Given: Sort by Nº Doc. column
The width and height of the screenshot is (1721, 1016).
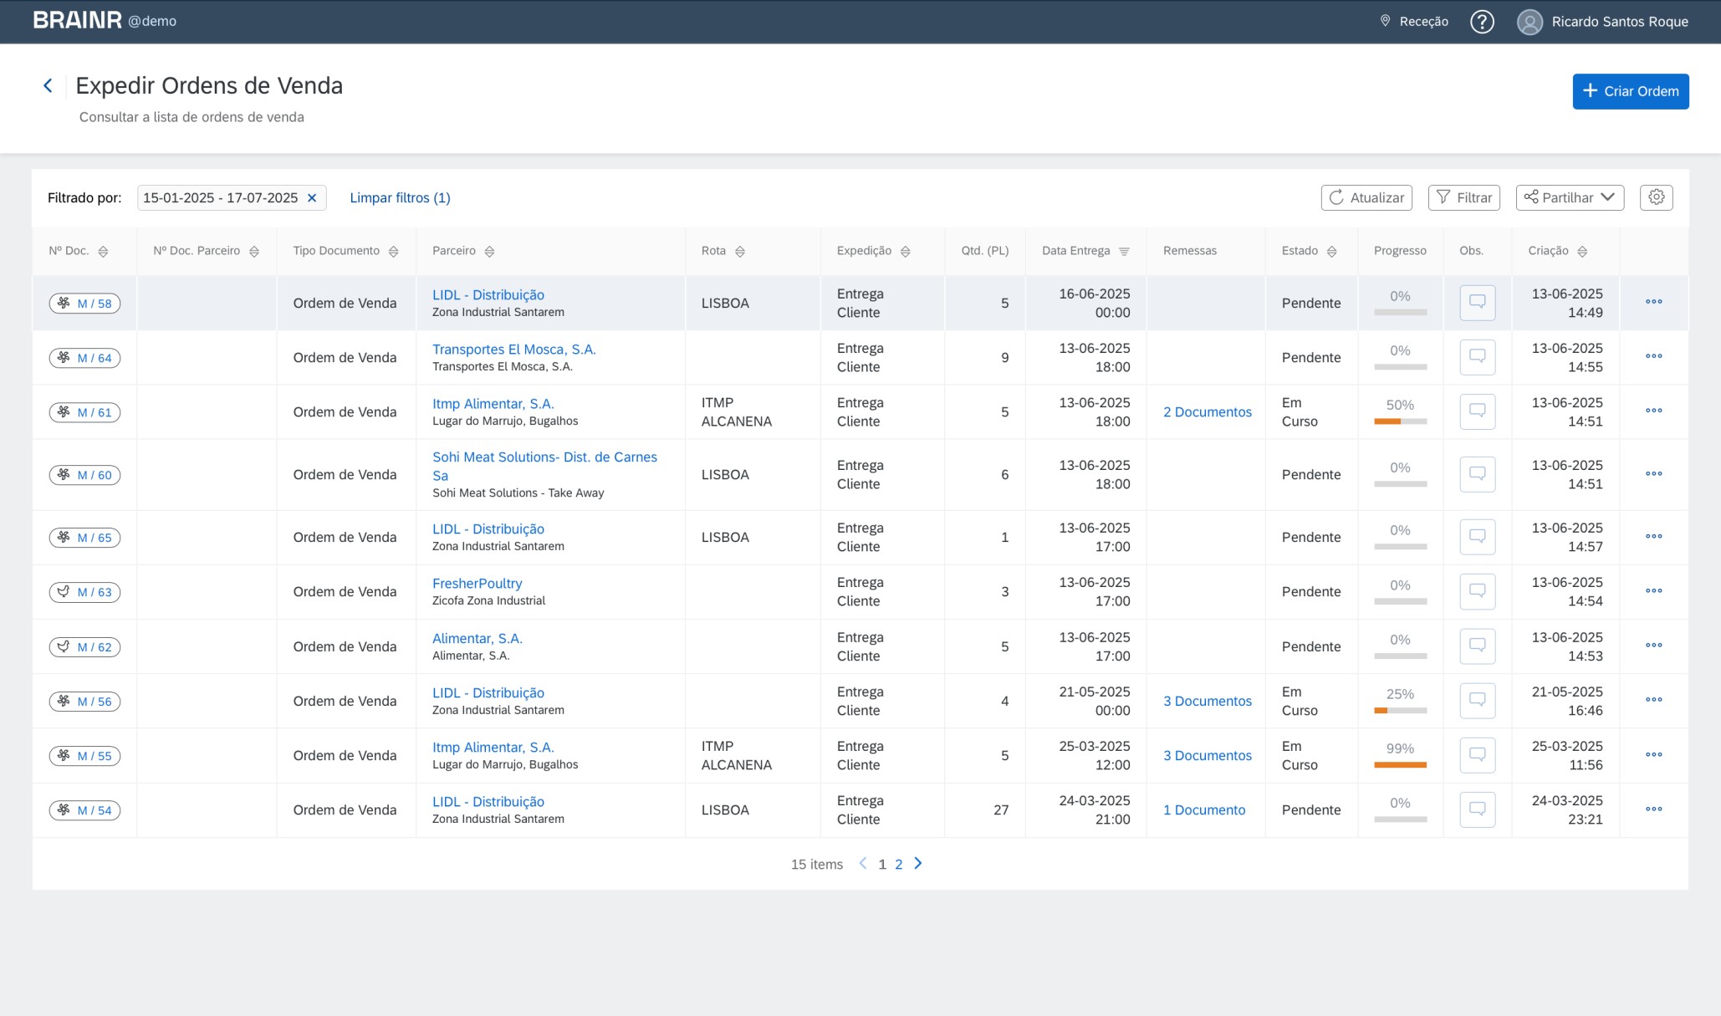Looking at the screenshot, I should [x=103, y=252].
